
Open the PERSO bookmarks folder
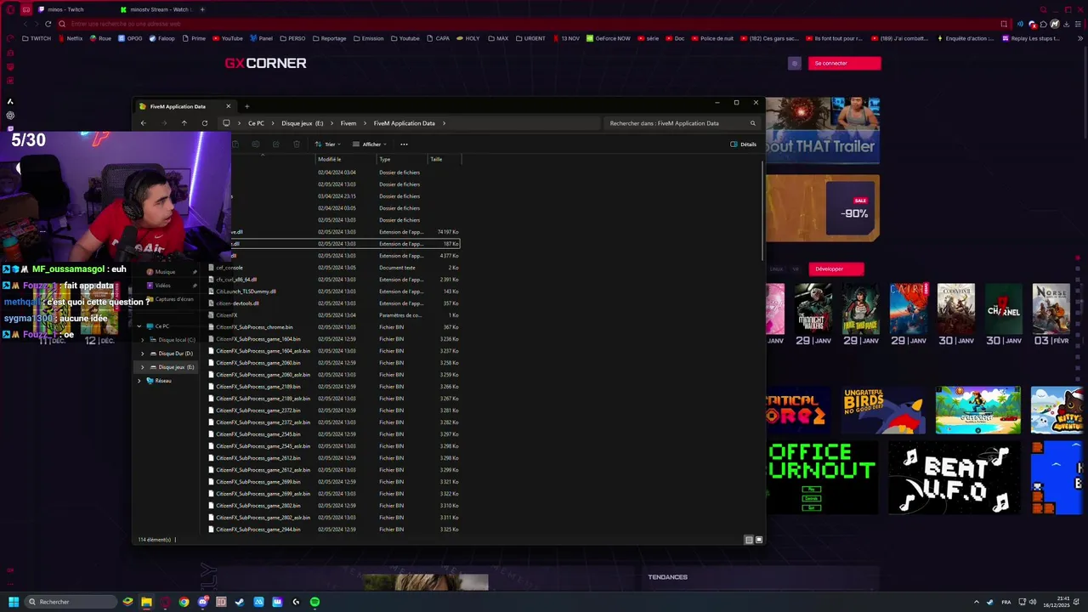tap(292, 38)
